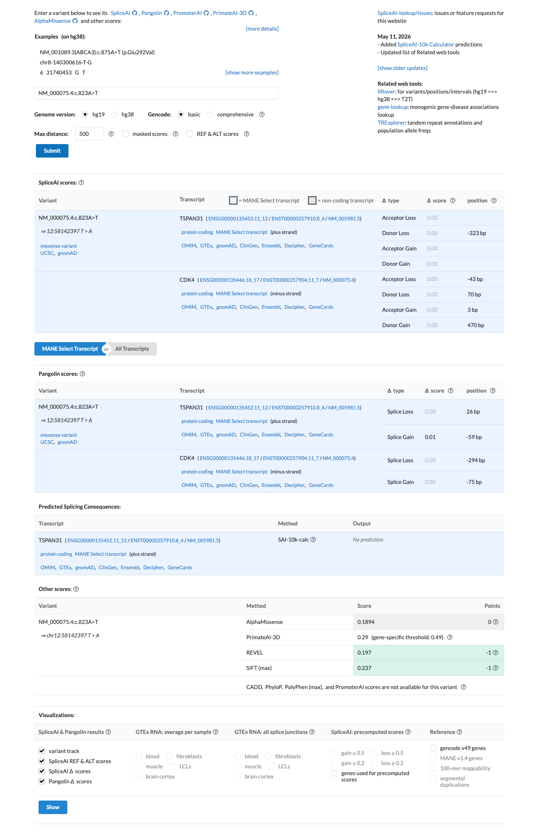This screenshot has width=544, height=835.
Task: Open the gene-lookup tool link
Action: point(392,107)
